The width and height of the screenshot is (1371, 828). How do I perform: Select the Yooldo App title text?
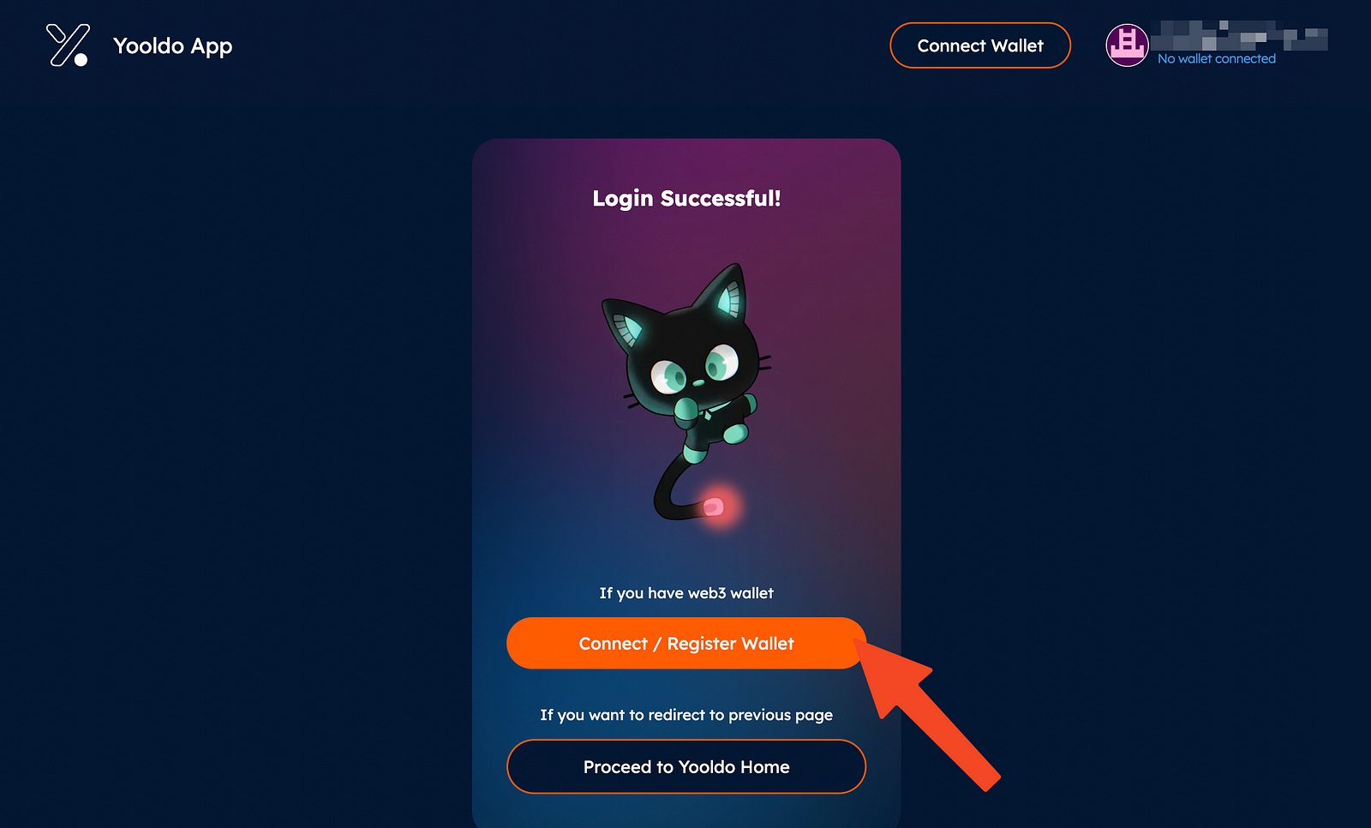coord(173,46)
